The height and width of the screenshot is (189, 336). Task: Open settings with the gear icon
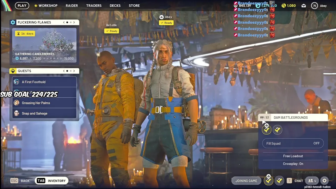[x=324, y=181]
